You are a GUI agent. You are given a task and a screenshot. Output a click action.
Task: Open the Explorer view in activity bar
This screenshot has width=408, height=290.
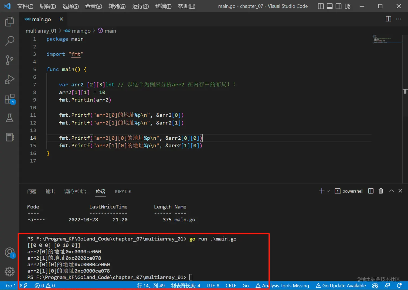coord(9,22)
